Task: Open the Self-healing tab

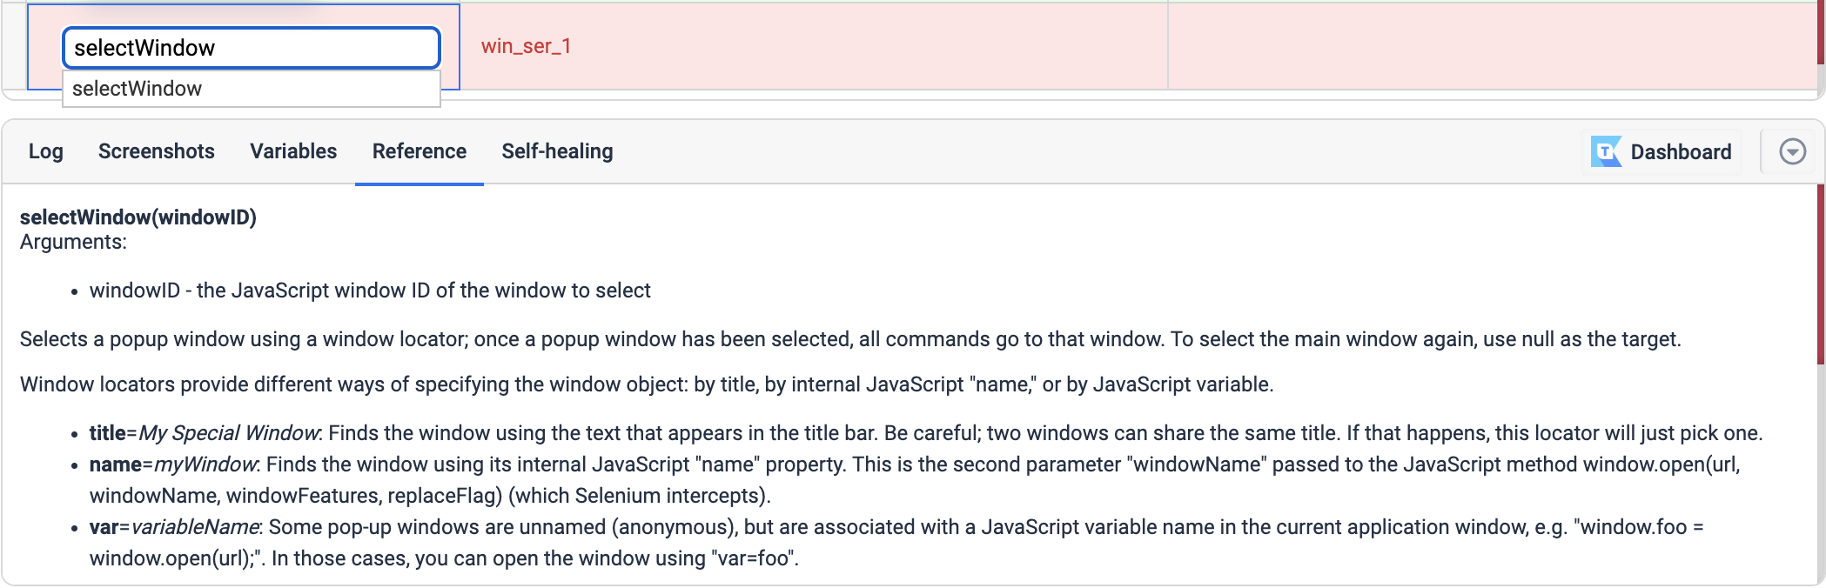Action: pyautogui.click(x=557, y=152)
